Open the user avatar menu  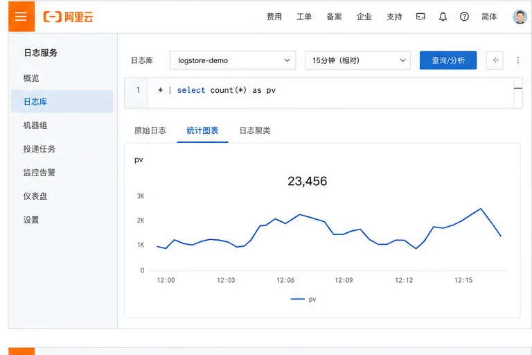[520, 17]
